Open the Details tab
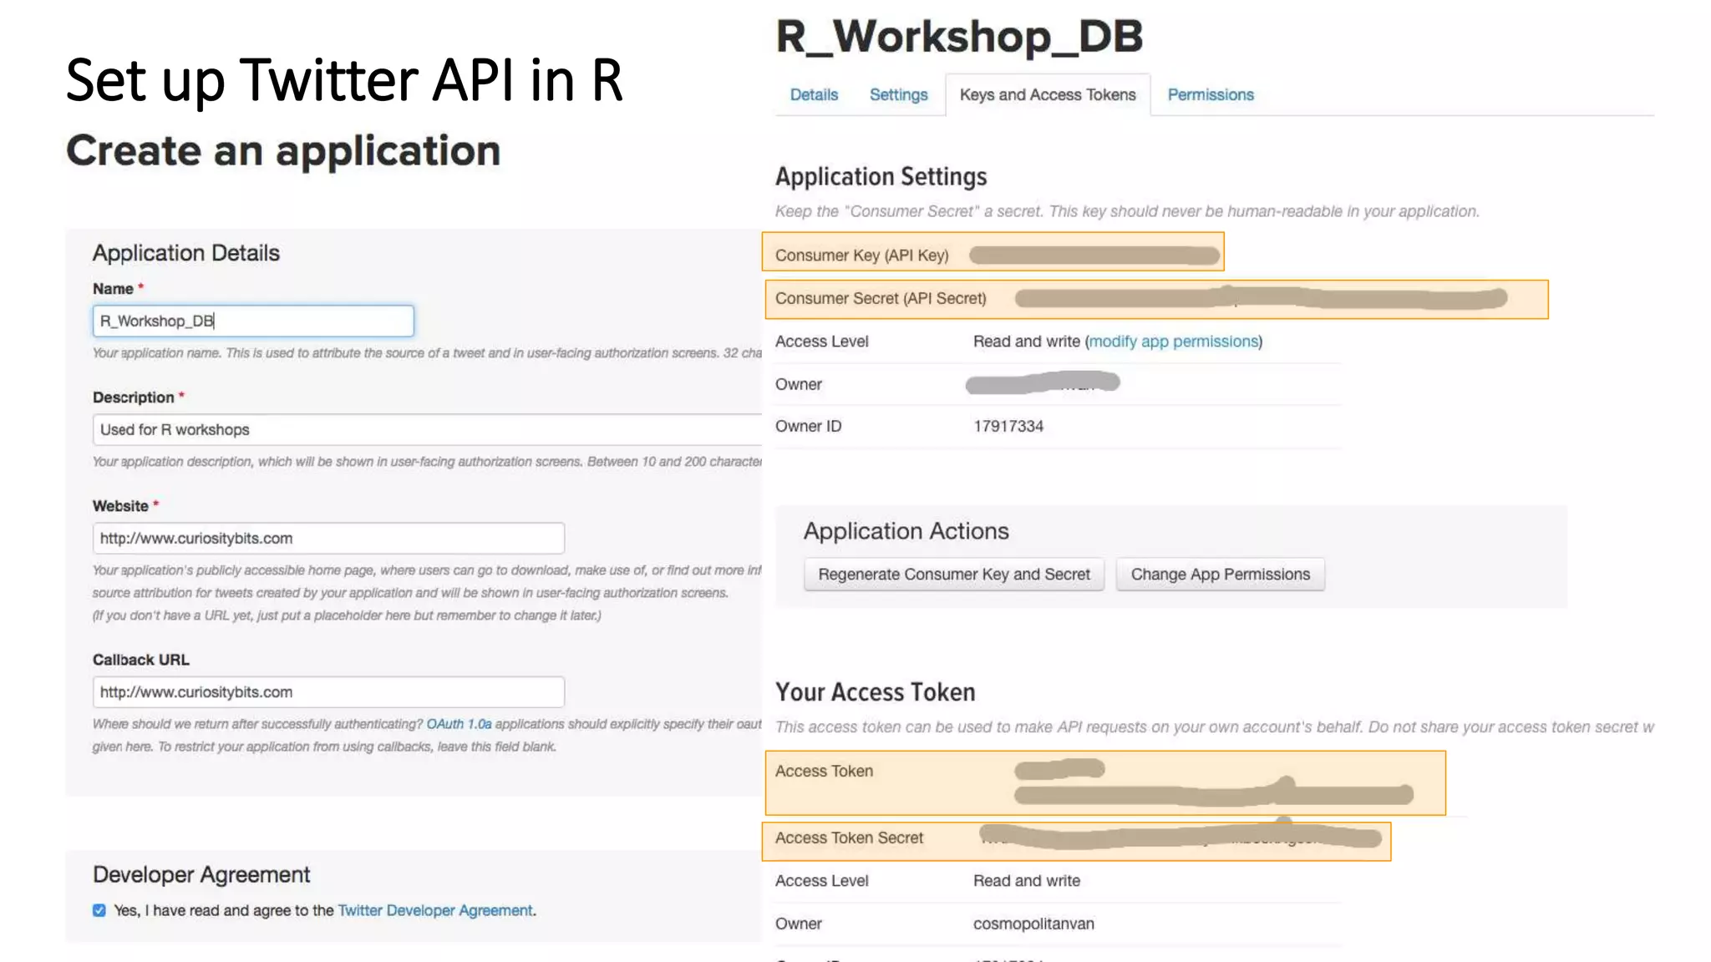 click(814, 95)
